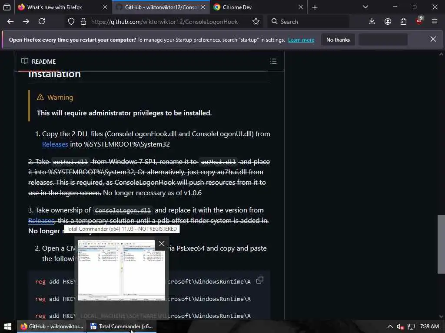This screenshot has width=445, height=333.
Task: Open the Firefox account icon
Action: (388, 22)
